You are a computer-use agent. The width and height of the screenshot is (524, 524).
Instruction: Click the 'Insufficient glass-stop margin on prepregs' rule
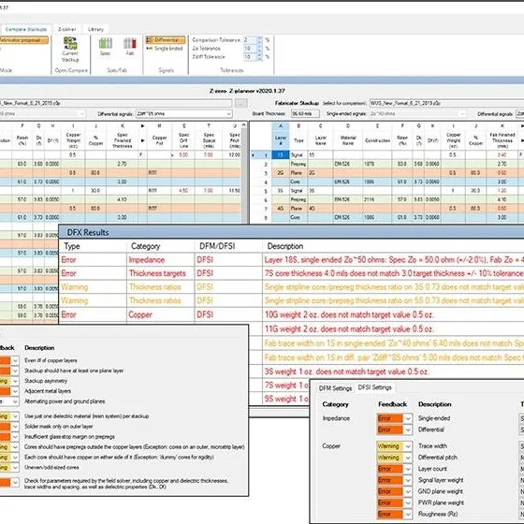(69, 437)
